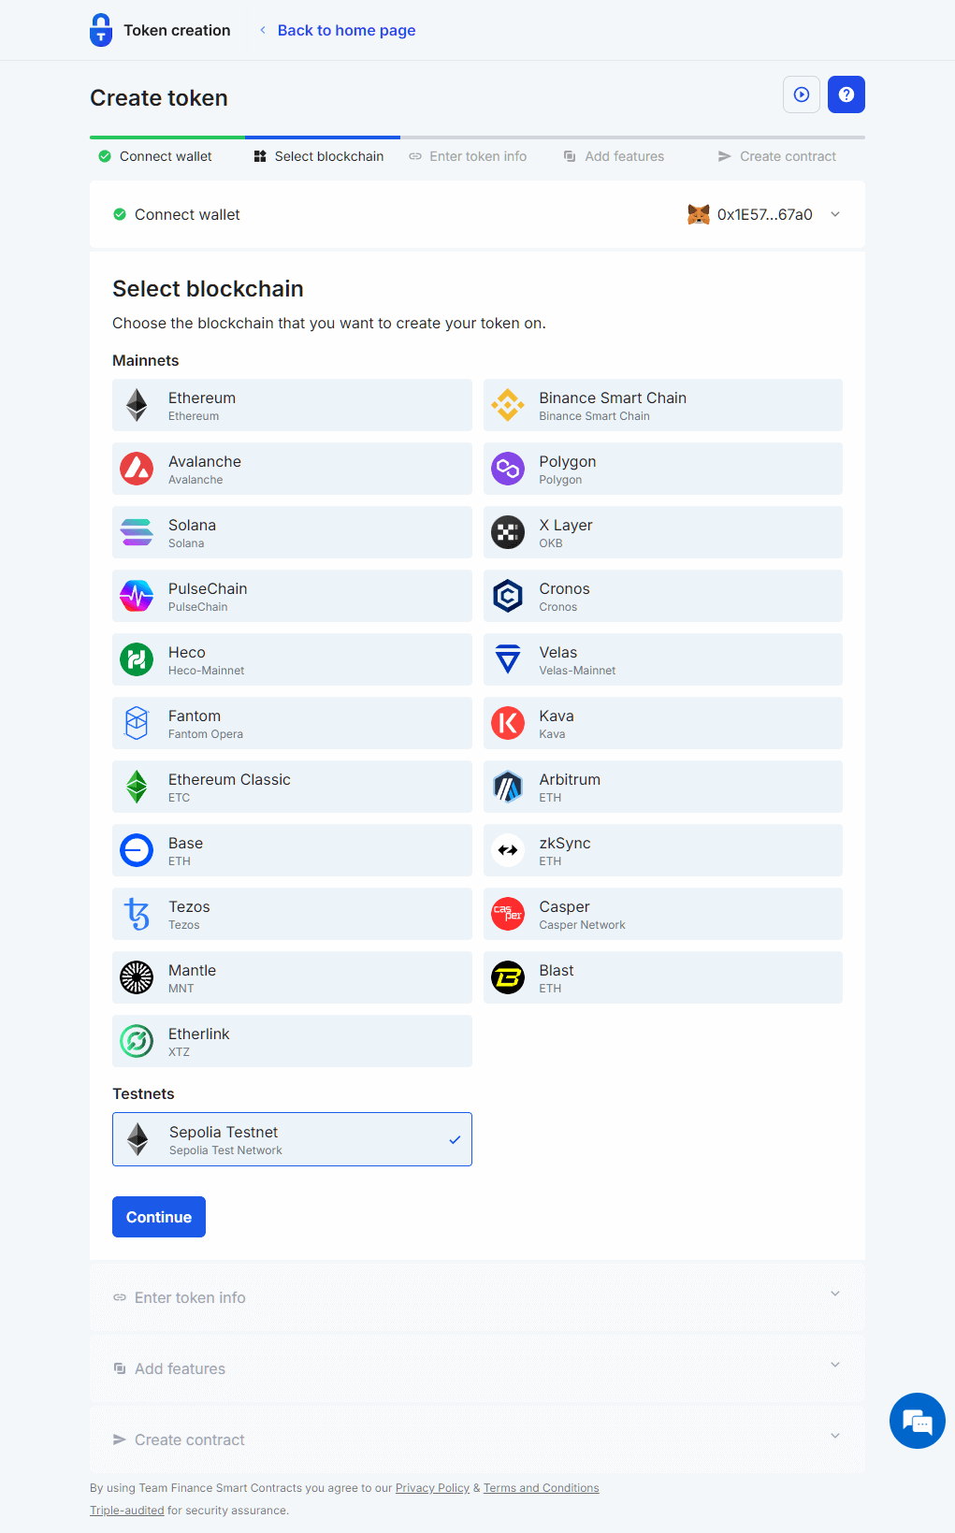
Task: Open the connected wallet dropdown
Action: pyautogui.click(x=833, y=214)
